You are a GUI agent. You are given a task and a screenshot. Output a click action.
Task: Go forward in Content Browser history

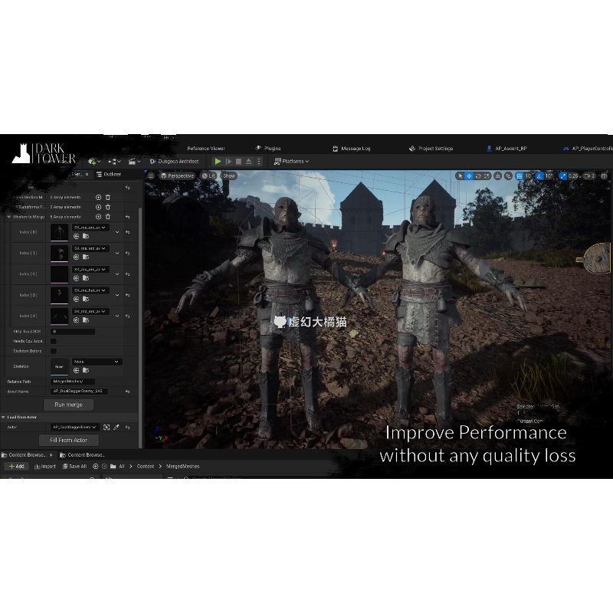pos(104,467)
